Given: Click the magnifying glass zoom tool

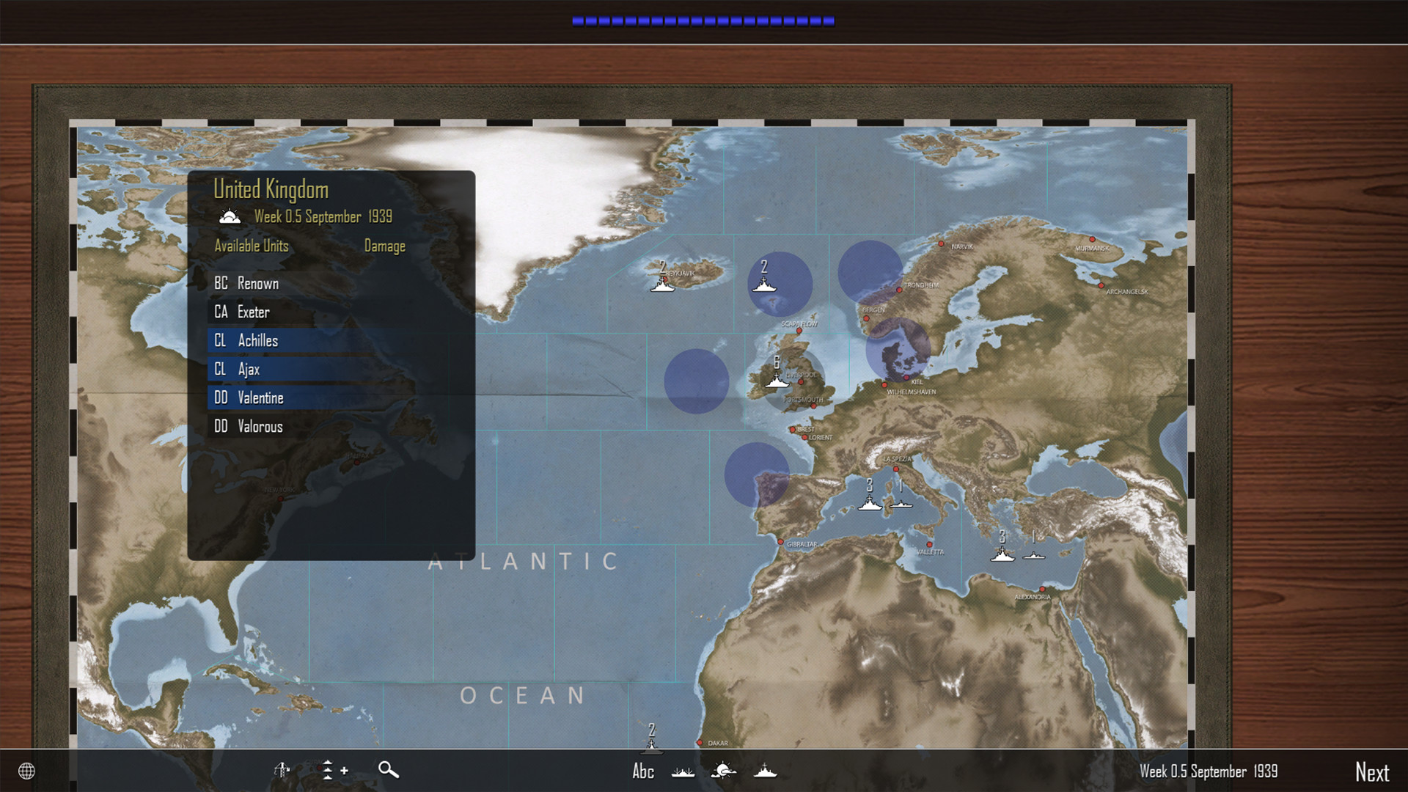Looking at the screenshot, I should click(389, 771).
